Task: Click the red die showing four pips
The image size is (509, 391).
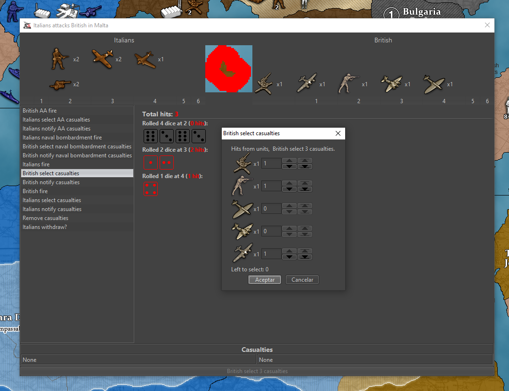Action: click(151, 188)
